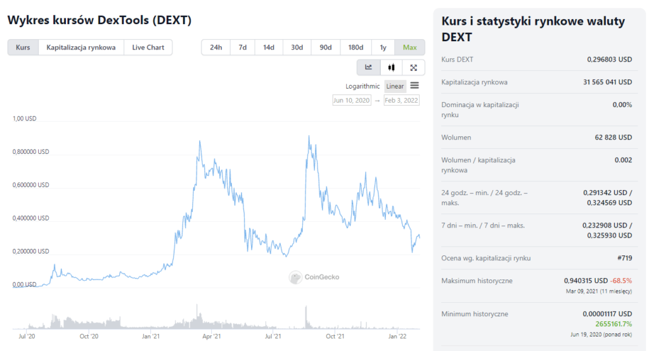This screenshot has height=351, width=649.
Task: Toggle Linear scale
Action: pos(395,86)
